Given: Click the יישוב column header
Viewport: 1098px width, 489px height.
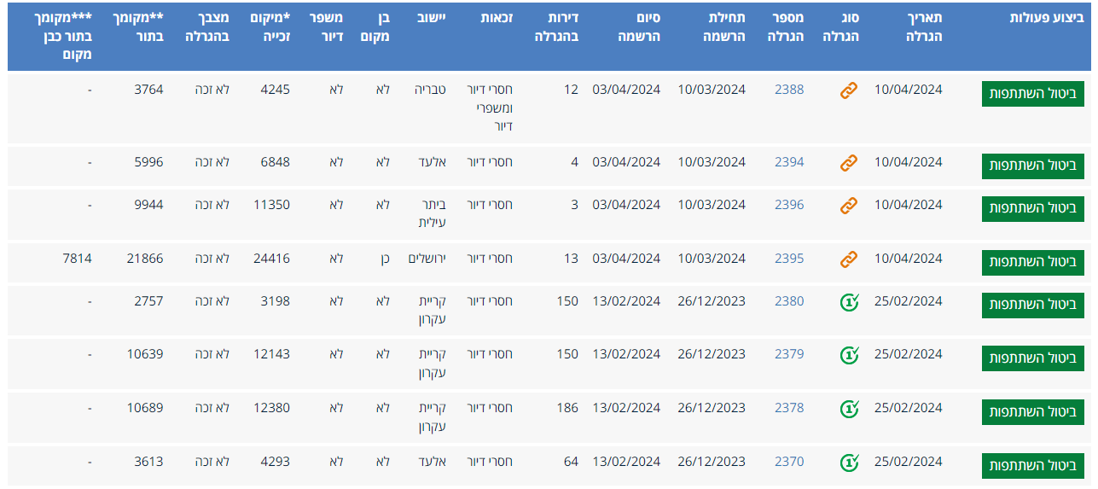Looking at the screenshot, I should tap(437, 19).
